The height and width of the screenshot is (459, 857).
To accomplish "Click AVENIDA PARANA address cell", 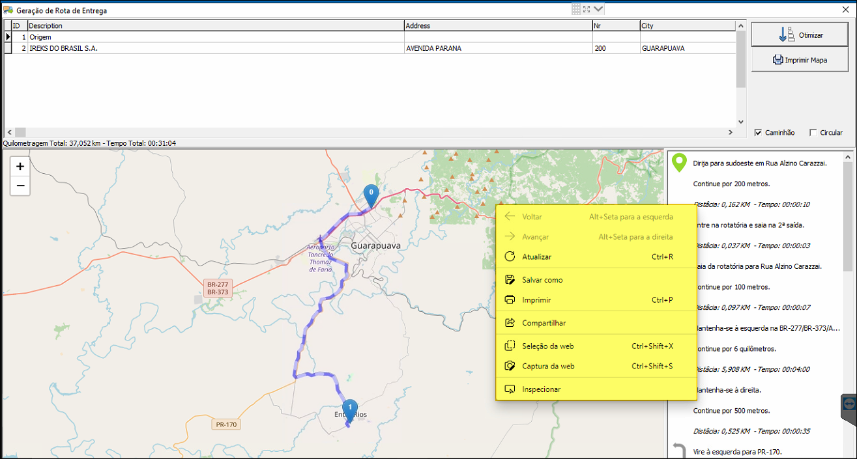I will coord(498,48).
